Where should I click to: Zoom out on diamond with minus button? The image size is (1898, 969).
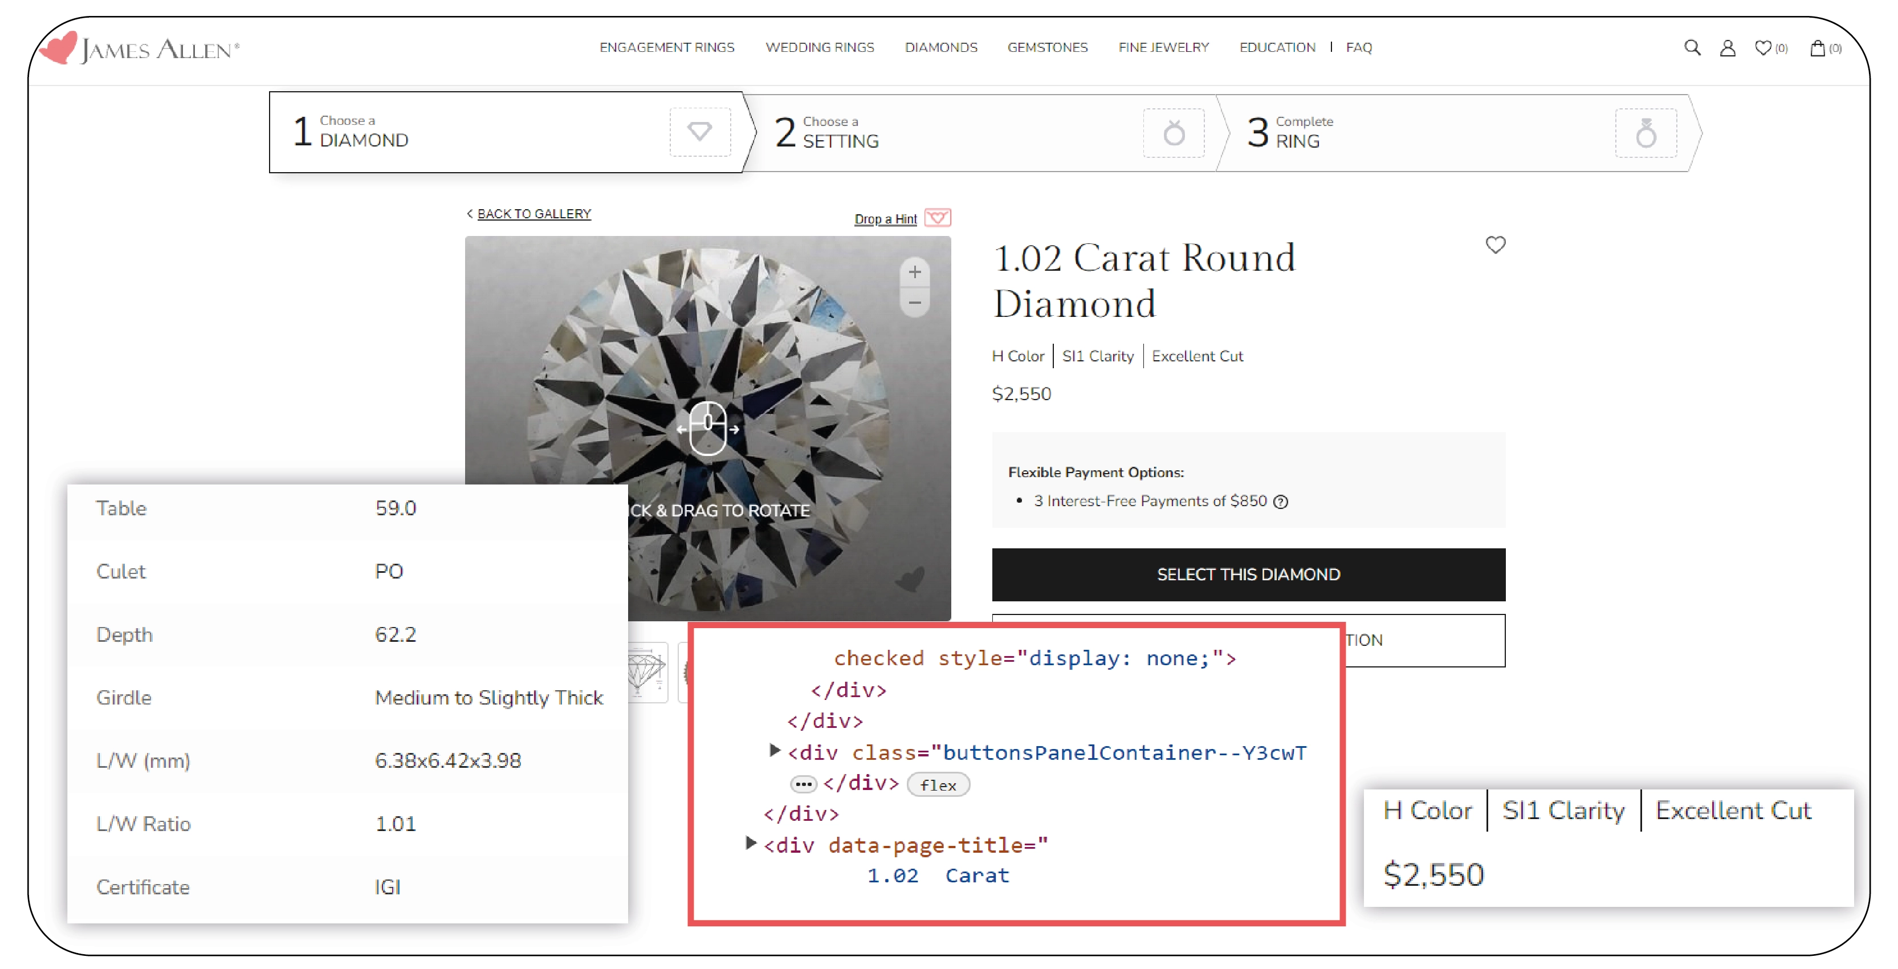(914, 302)
